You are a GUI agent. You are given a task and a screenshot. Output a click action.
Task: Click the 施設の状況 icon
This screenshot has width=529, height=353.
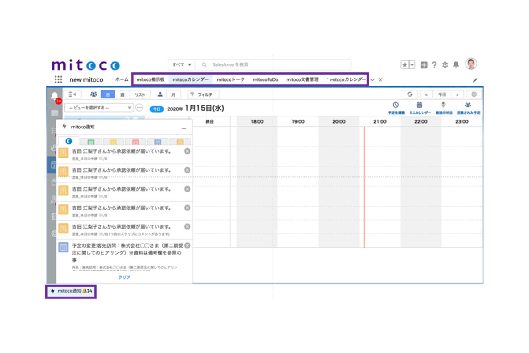pyautogui.click(x=444, y=105)
